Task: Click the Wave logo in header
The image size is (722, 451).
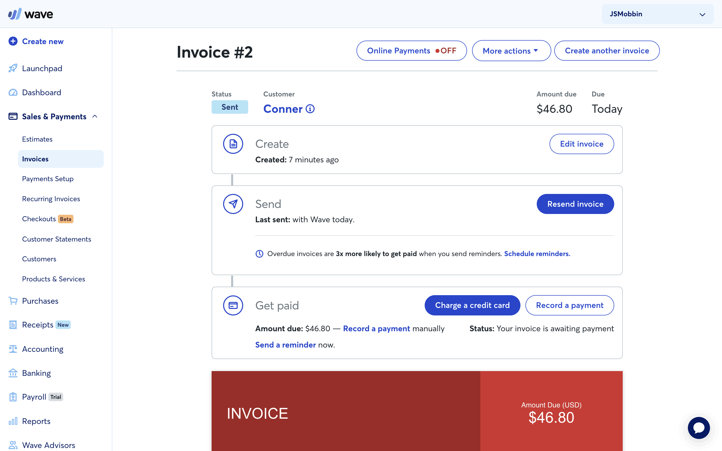Action: pyautogui.click(x=30, y=14)
